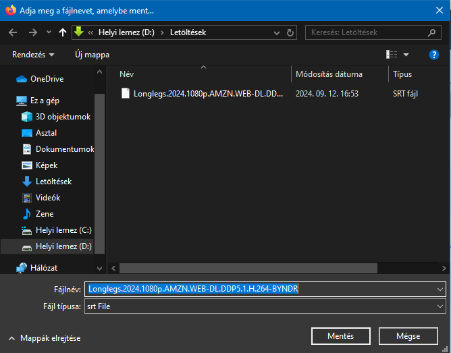Click the Firefox icon in title bar
This screenshot has height=353, width=451.
(x=11, y=10)
